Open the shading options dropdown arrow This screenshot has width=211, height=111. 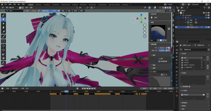pyautogui.click(x=173, y=8)
